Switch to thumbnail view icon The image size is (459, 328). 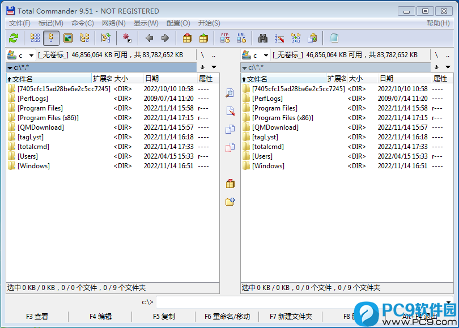pyautogui.click(x=68, y=38)
